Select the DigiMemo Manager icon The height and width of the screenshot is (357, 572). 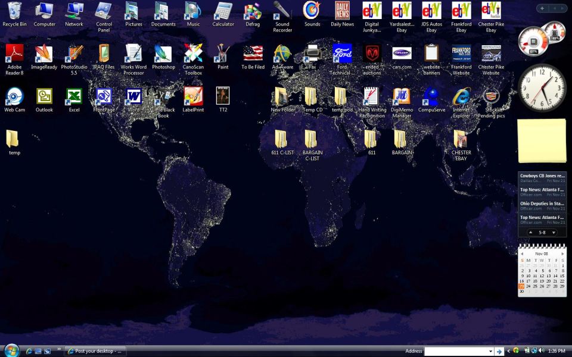point(402,96)
